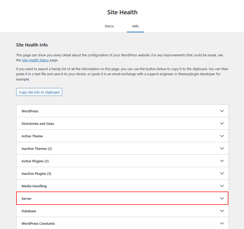
Task: Expand Directories and Sizes by its label
Action: point(38,124)
